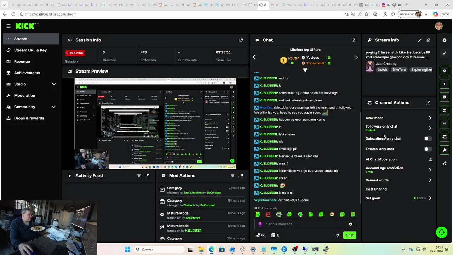Click the purple microphone icon in message box
453x255 pixels.
[260, 224]
